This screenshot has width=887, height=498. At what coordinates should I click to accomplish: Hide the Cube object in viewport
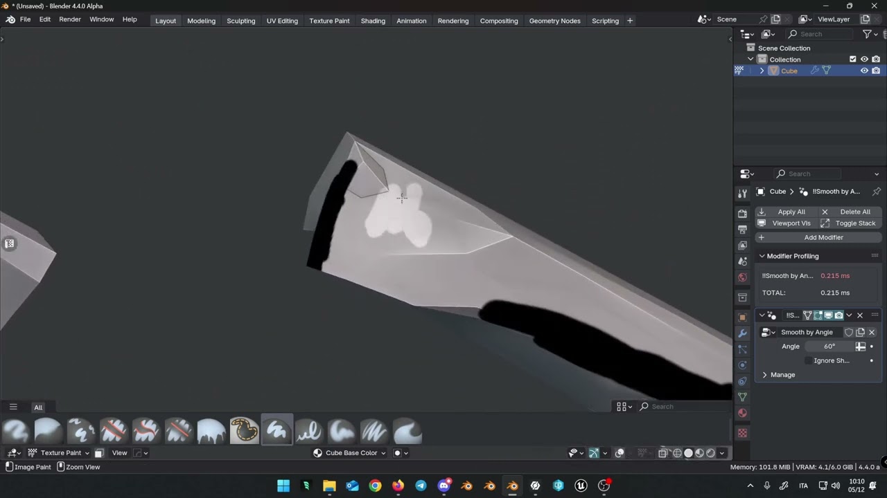[x=864, y=71]
